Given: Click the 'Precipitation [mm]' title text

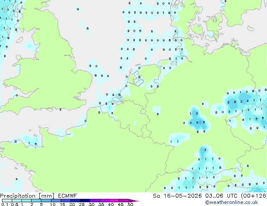Looking at the screenshot, I should (x=27, y=196).
